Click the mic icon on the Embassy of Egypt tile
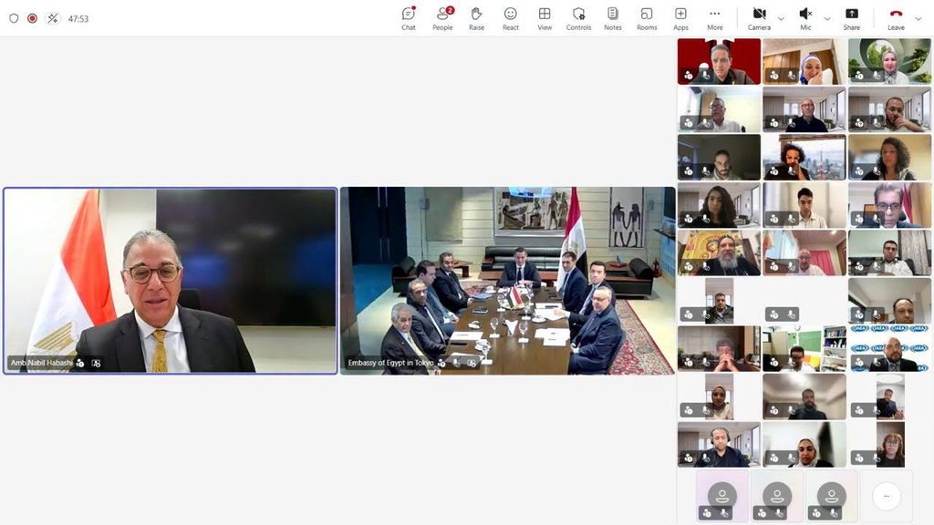The image size is (934, 525). coord(456,363)
